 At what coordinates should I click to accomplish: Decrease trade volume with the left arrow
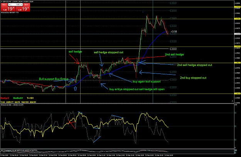[9, 5]
